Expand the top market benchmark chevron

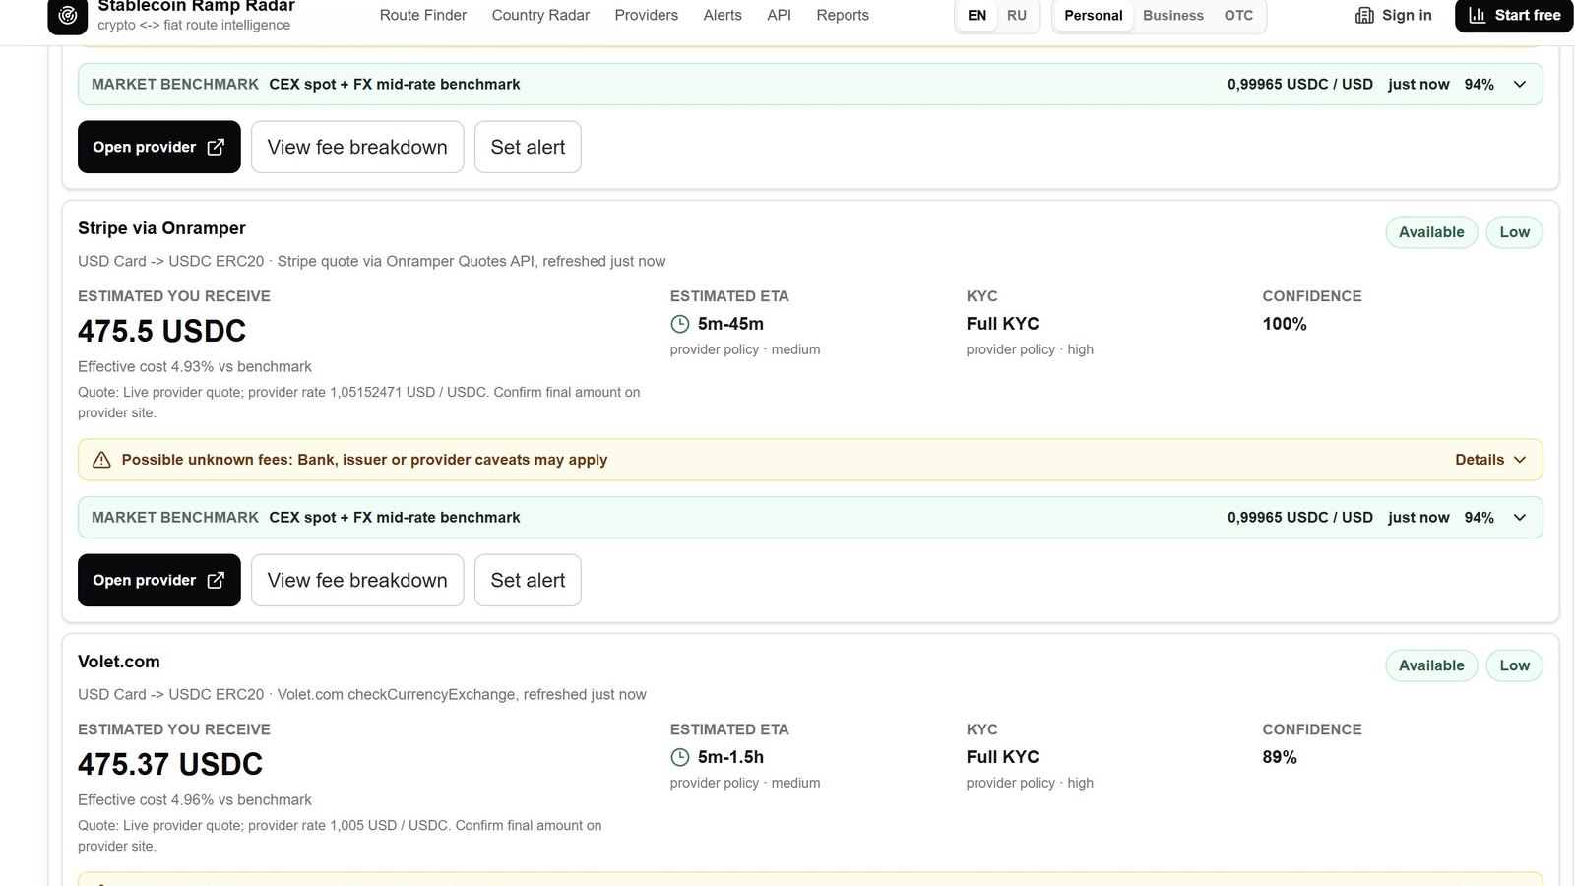click(1520, 85)
